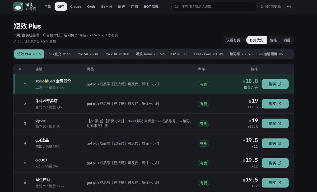
Task: Toggle the 仅看有货 filter
Action: tap(233, 40)
